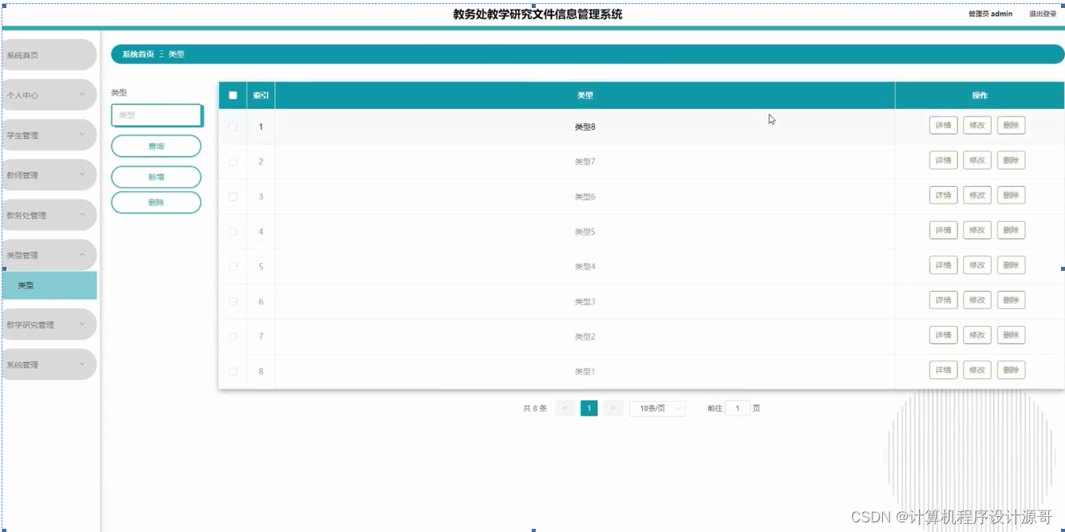Click 删除 for row 类型6
Screen dimensions: 1065x532
tap(1011, 195)
